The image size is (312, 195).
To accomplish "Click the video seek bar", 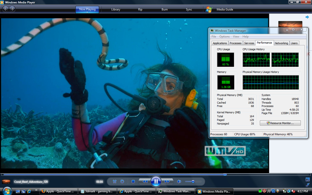I will 156,175.
